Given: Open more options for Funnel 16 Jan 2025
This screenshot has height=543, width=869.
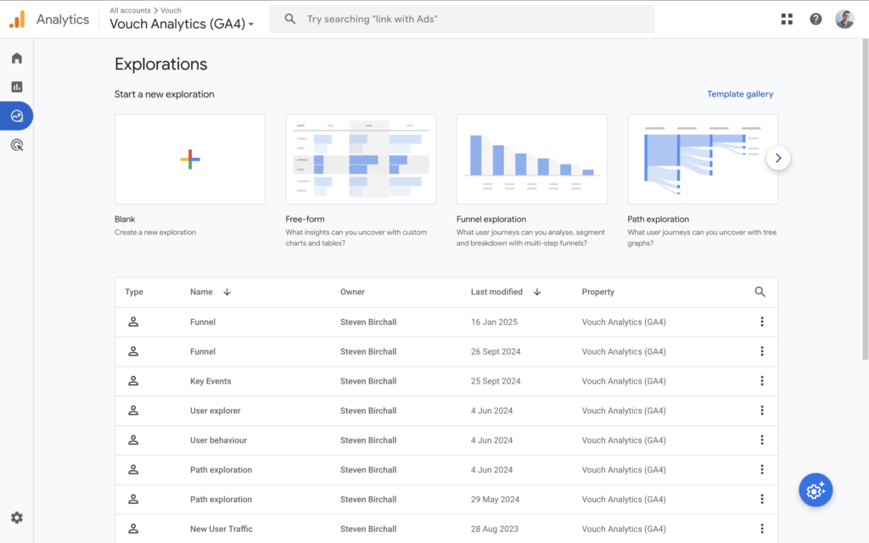Looking at the screenshot, I should (762, 322).
